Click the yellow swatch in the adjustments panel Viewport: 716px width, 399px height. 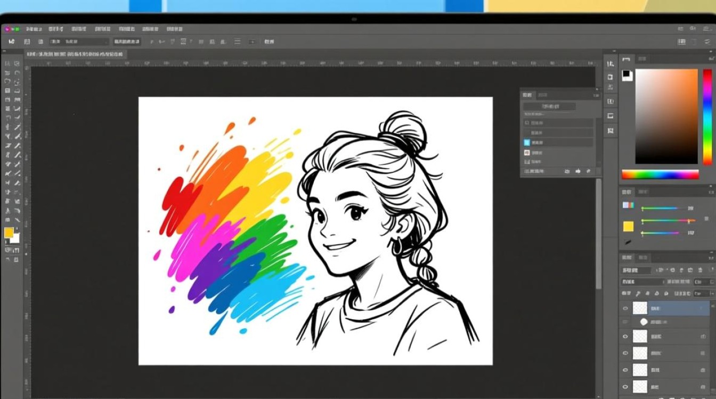(x=629, y=227)
